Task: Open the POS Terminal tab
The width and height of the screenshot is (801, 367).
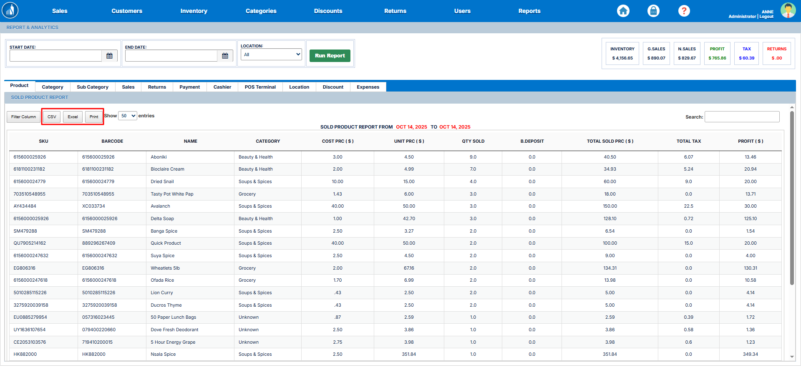Action: point(260,87)
